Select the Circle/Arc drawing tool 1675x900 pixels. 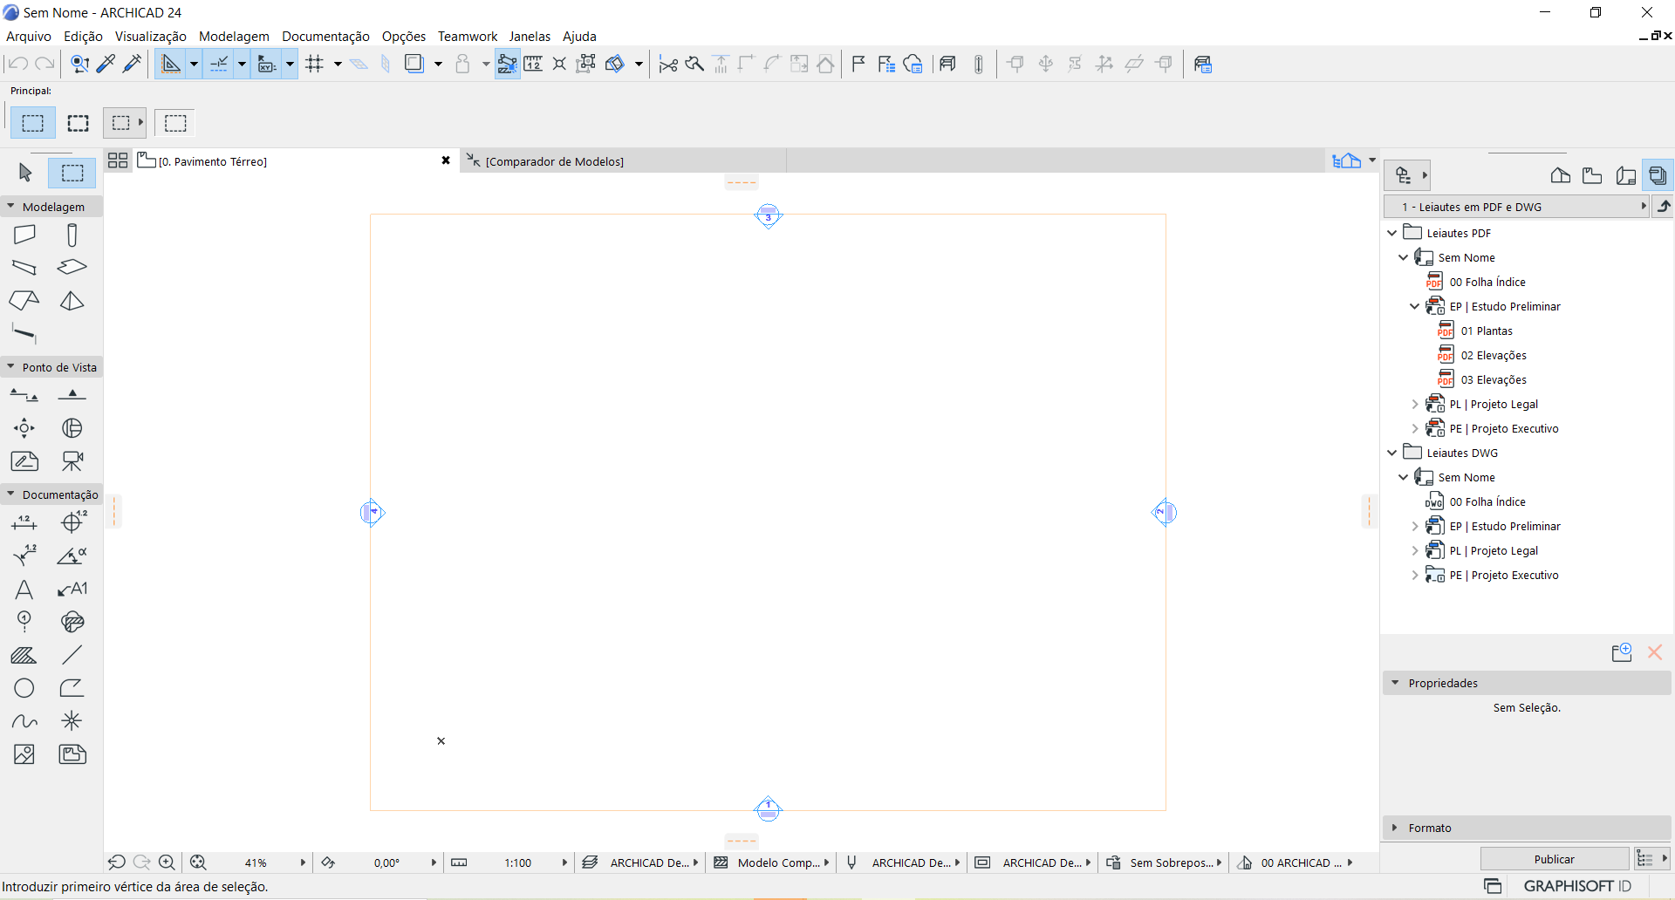pyautogui.click(x=24, y=688)
